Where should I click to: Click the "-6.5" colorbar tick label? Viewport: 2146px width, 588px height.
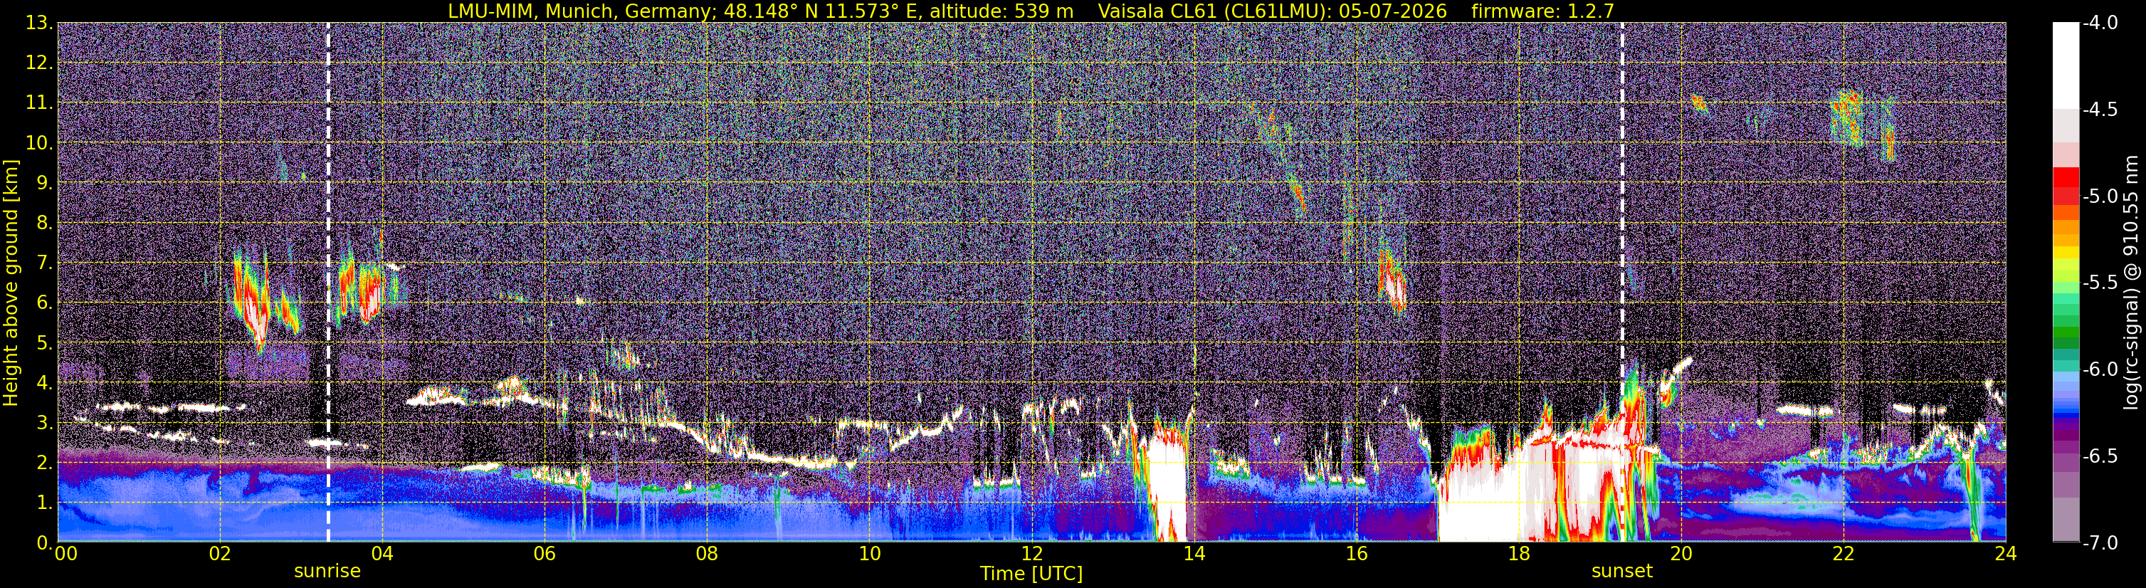[2100, 456]
